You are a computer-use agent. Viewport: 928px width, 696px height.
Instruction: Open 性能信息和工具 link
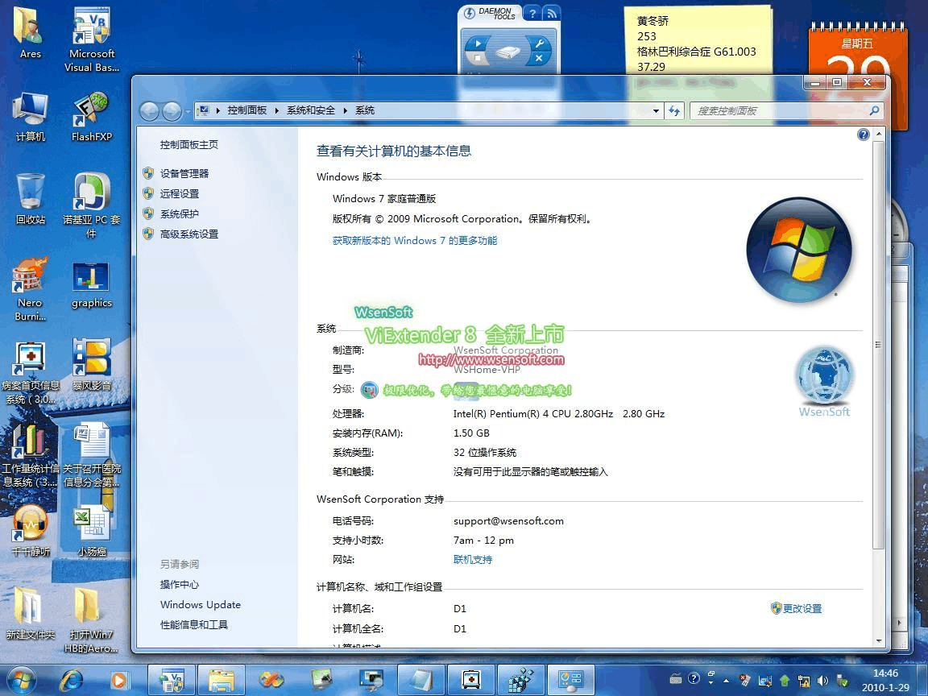tap(193, 624)
